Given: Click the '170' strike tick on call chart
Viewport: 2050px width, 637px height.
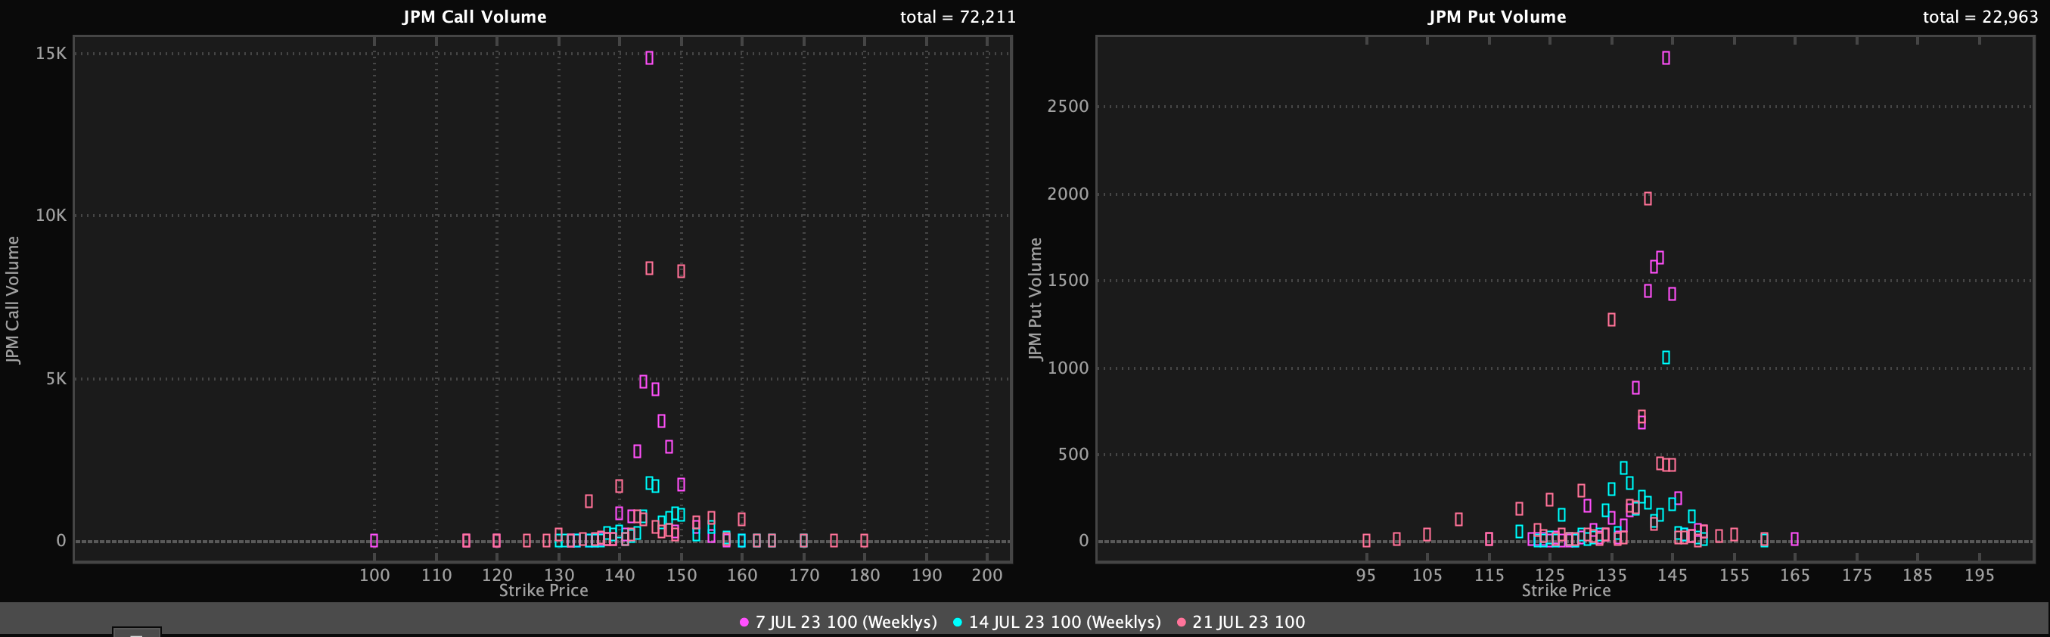Looking at the screenshot, I should 804,575.
